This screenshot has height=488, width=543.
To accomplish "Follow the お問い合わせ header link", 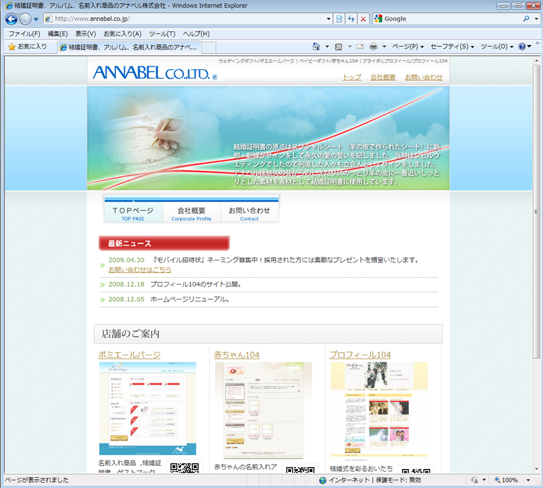I will pos(424,77).
